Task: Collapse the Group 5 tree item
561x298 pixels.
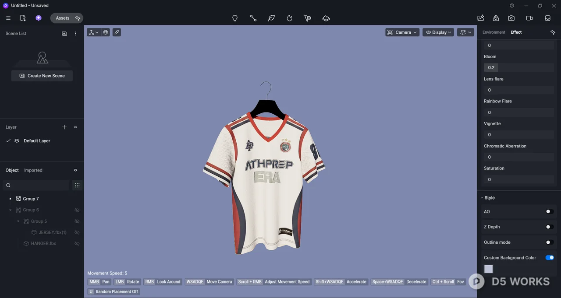Action: (18, 221)
